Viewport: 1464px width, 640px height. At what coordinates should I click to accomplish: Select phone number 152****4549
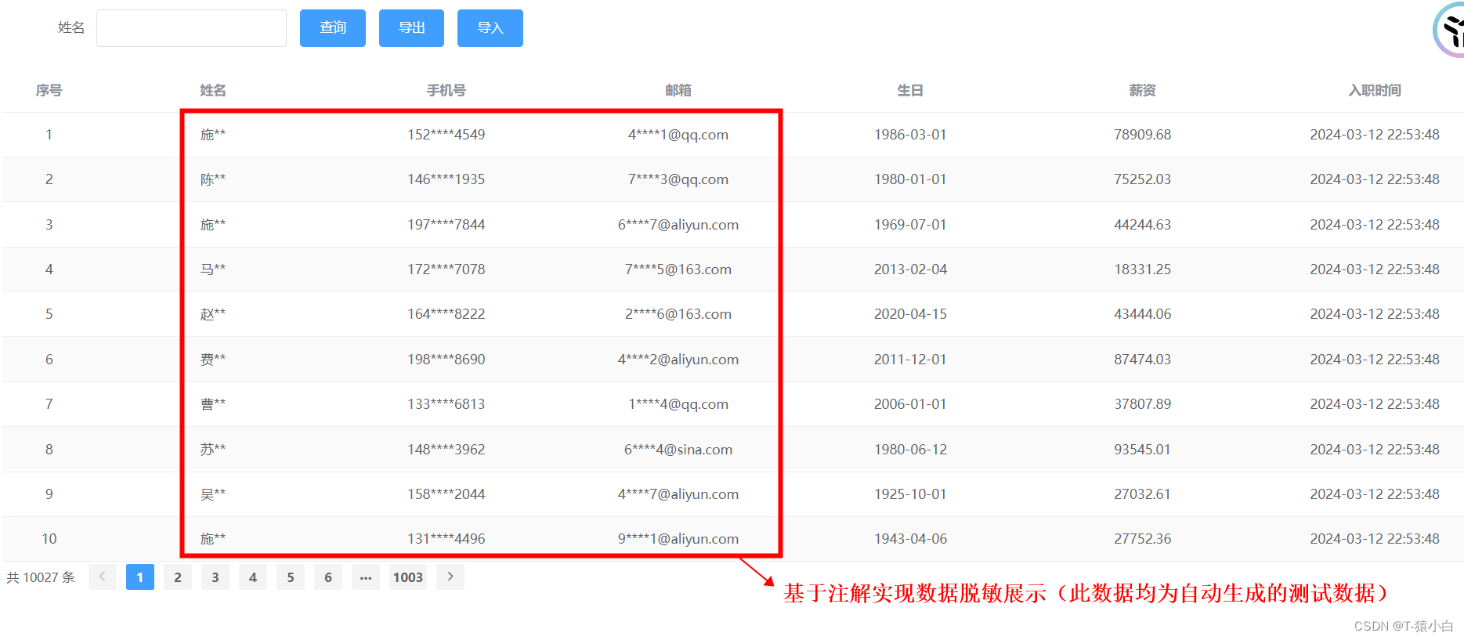coord(446,135)
